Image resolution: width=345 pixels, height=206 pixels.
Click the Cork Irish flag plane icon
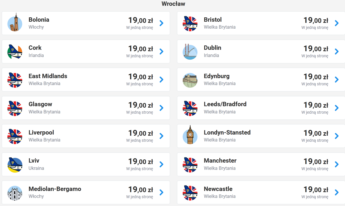click(15, 51)
